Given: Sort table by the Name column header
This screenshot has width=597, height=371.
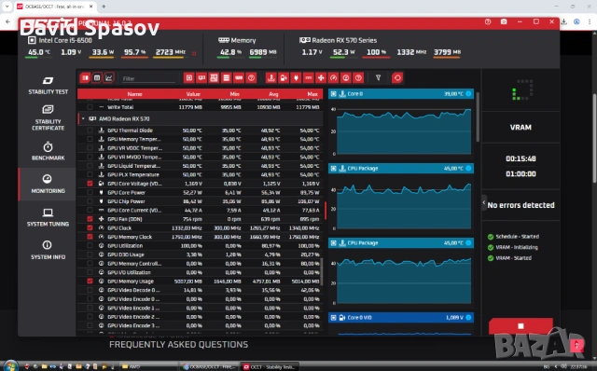Looking at the screenshot, I should [134, 94].
